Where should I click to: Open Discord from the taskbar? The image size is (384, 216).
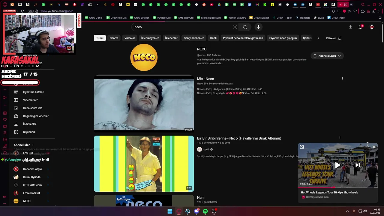click(x=196, y=211)
